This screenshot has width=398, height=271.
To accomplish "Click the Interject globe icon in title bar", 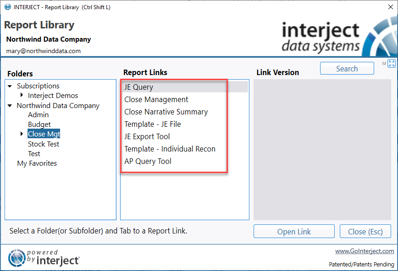I will coord(8,7).
